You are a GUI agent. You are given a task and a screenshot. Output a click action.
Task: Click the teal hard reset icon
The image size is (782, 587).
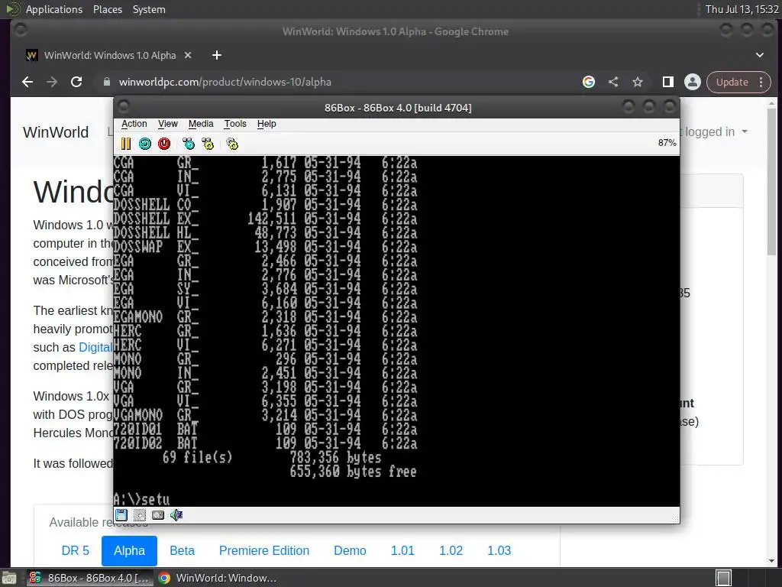[144, 144]
